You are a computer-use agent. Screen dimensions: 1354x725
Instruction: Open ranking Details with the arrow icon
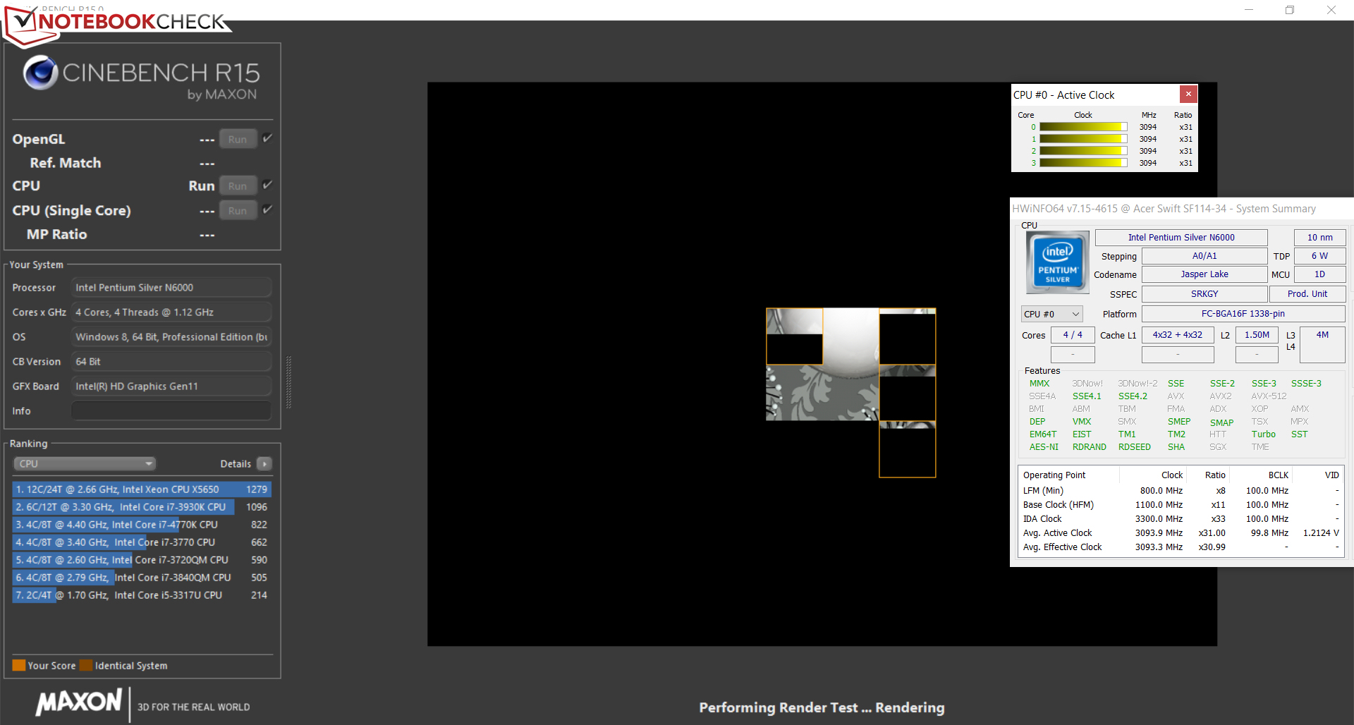tap(264, 464)
